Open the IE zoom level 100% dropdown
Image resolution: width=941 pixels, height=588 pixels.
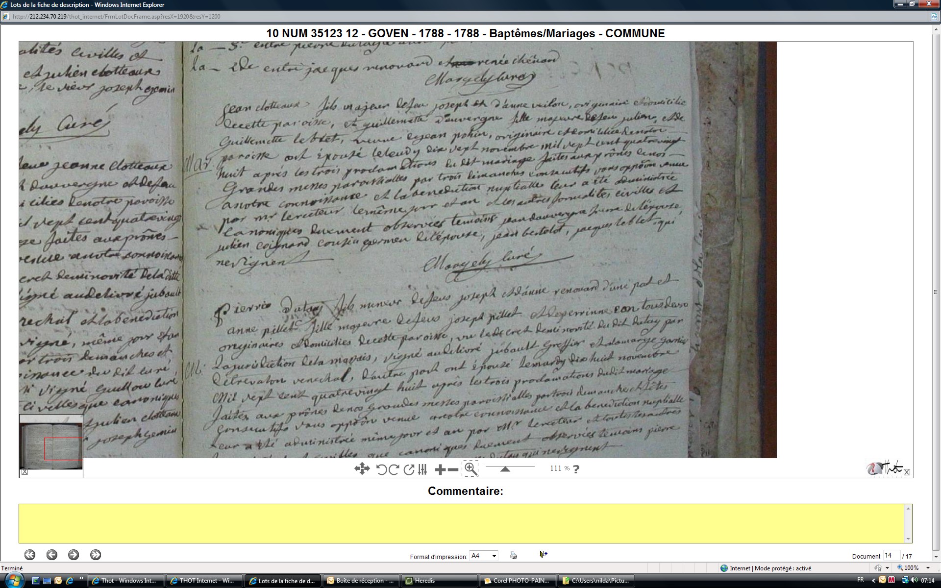point(928,568)
